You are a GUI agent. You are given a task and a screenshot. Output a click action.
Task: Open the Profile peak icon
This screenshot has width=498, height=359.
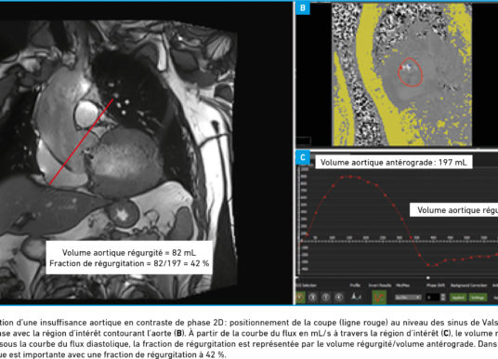click(356, 297)
